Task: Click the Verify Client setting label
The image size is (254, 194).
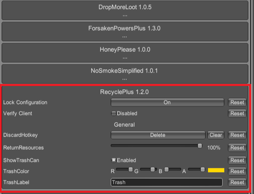Action: 18,113
